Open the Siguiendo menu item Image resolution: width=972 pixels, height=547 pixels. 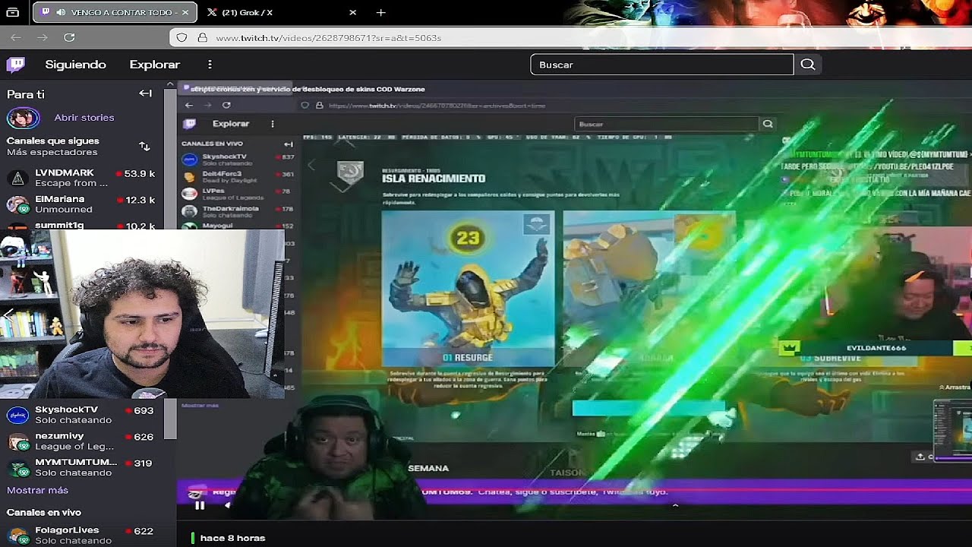[75, 65]
